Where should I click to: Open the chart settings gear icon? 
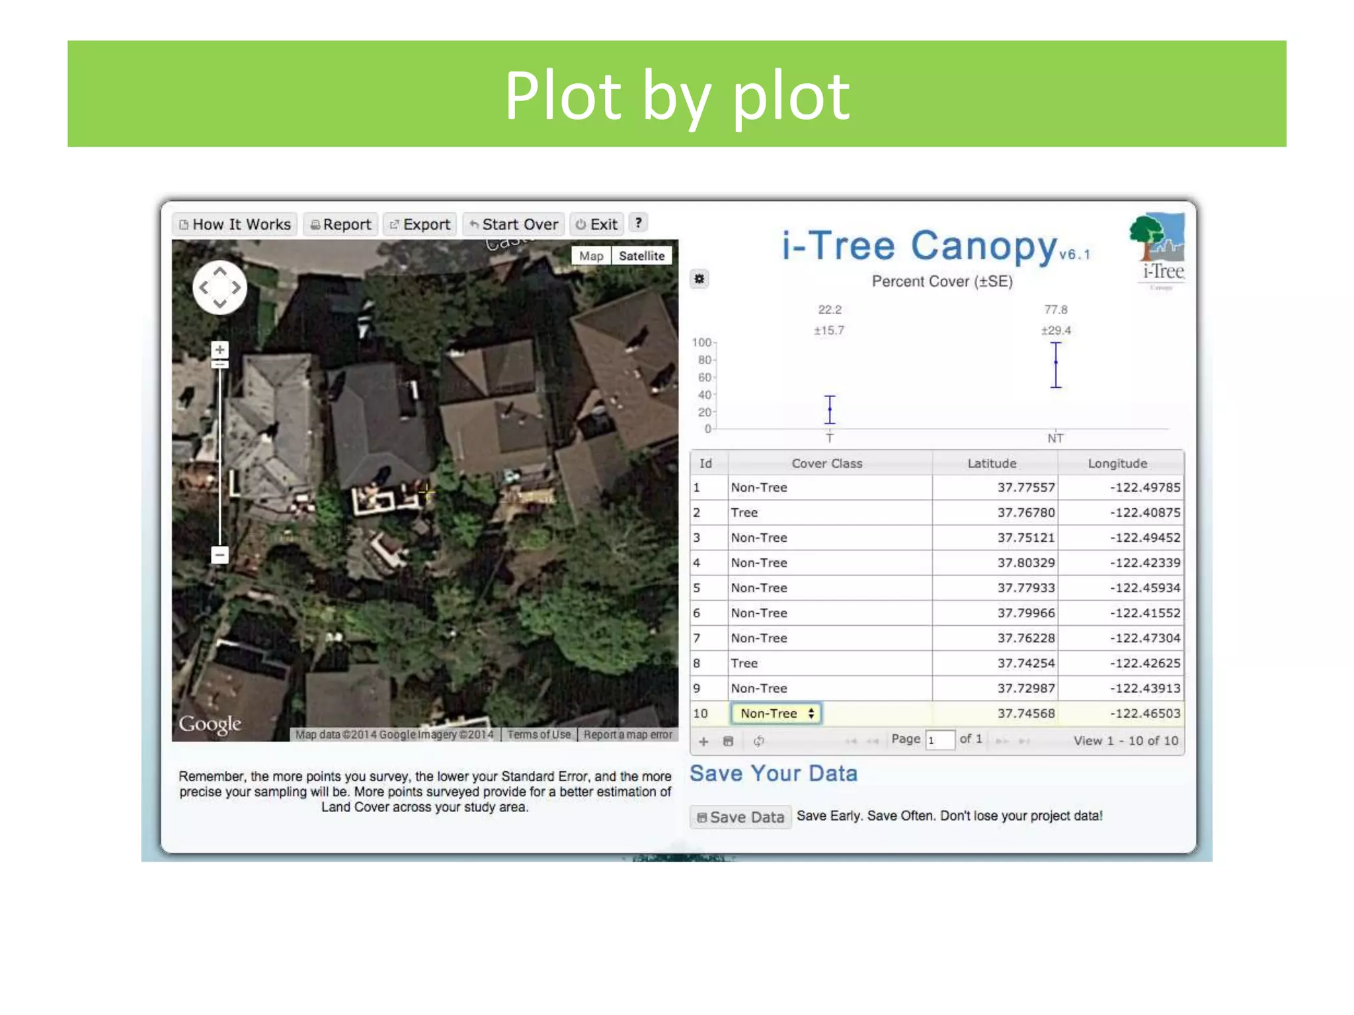tap(699, 279)
